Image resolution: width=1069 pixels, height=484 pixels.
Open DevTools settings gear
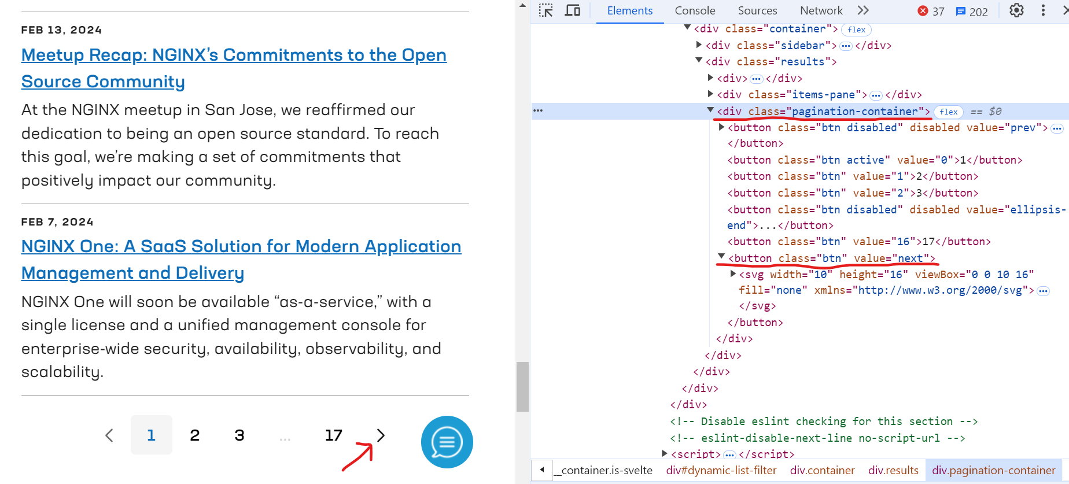[x=1016, y=10]
